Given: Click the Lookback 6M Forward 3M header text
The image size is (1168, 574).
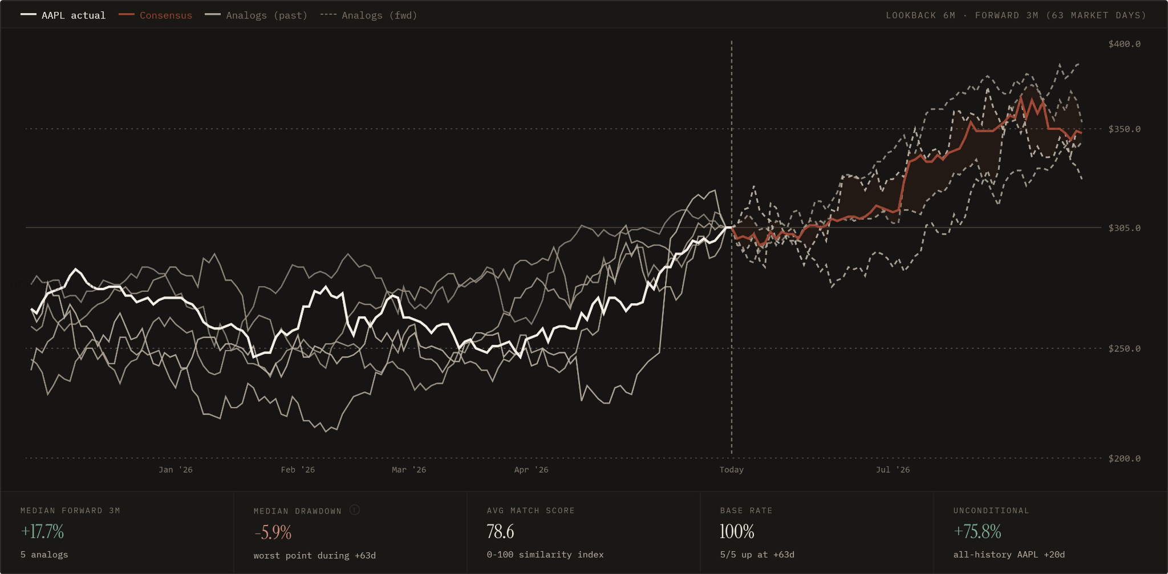Looking at the screenshot, I should (x=1016, y=15).
